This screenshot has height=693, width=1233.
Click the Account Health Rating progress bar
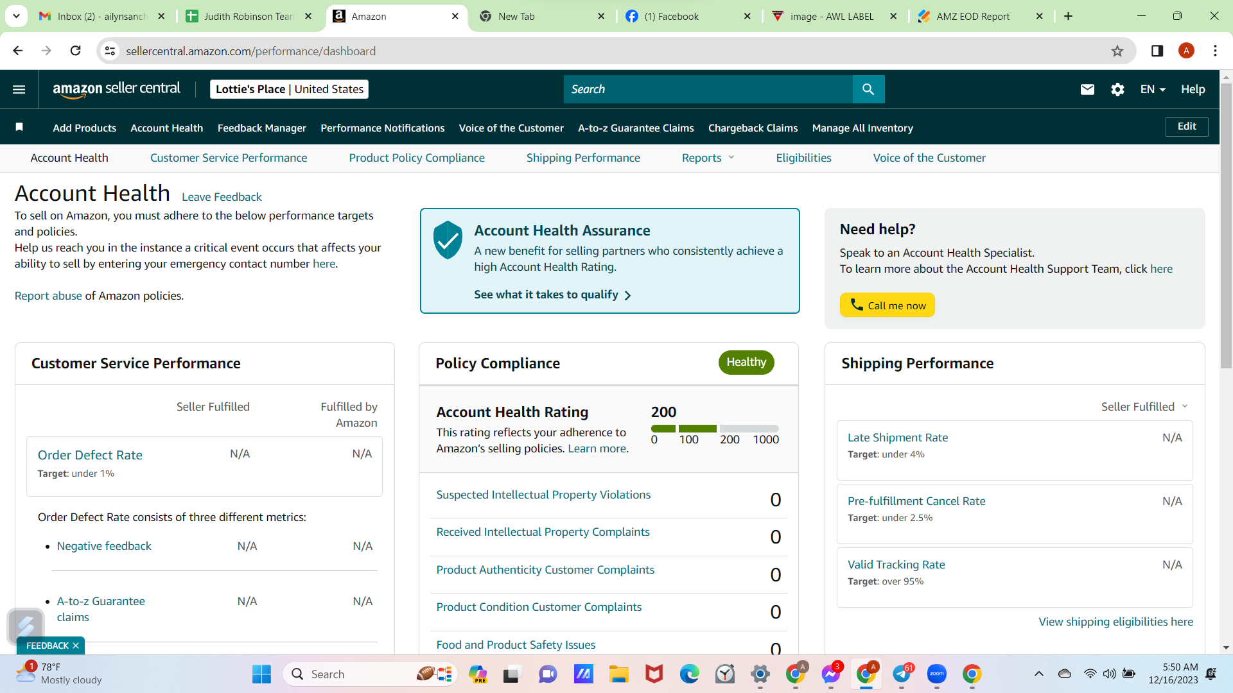click(x=715, y=428)
